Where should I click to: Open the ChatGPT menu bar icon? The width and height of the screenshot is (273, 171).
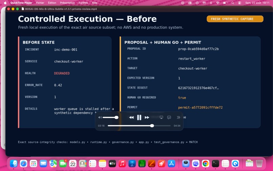(183, 3)
